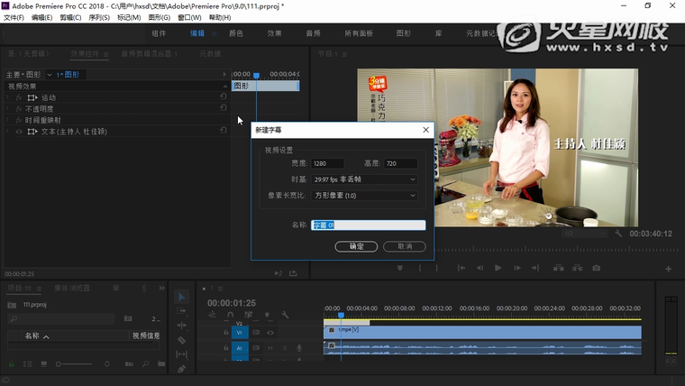Choose the Pen tool in toolbar

click(x=181, y=369)
